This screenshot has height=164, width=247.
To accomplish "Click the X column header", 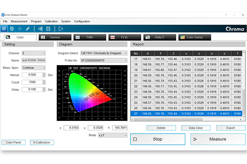I will click(148, 54).
